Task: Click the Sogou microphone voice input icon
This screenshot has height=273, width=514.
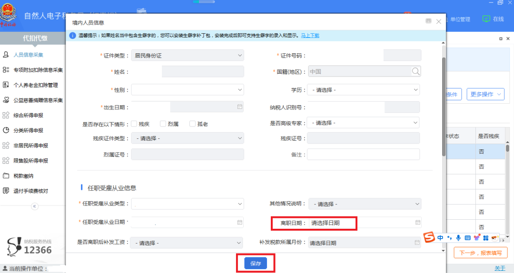Action: pyautogui.click(x=458, y=238)
